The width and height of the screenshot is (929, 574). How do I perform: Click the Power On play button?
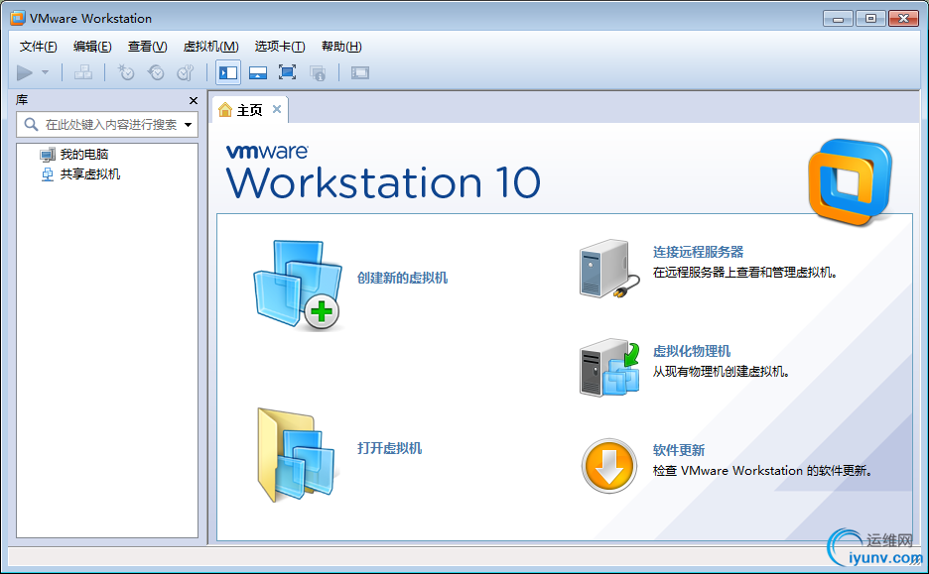click(x=24, y=72)
